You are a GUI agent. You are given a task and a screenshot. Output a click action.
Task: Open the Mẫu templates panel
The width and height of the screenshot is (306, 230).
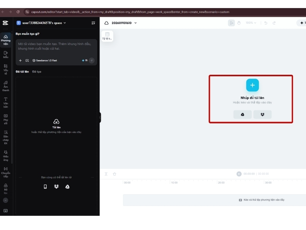pos(6,54)
